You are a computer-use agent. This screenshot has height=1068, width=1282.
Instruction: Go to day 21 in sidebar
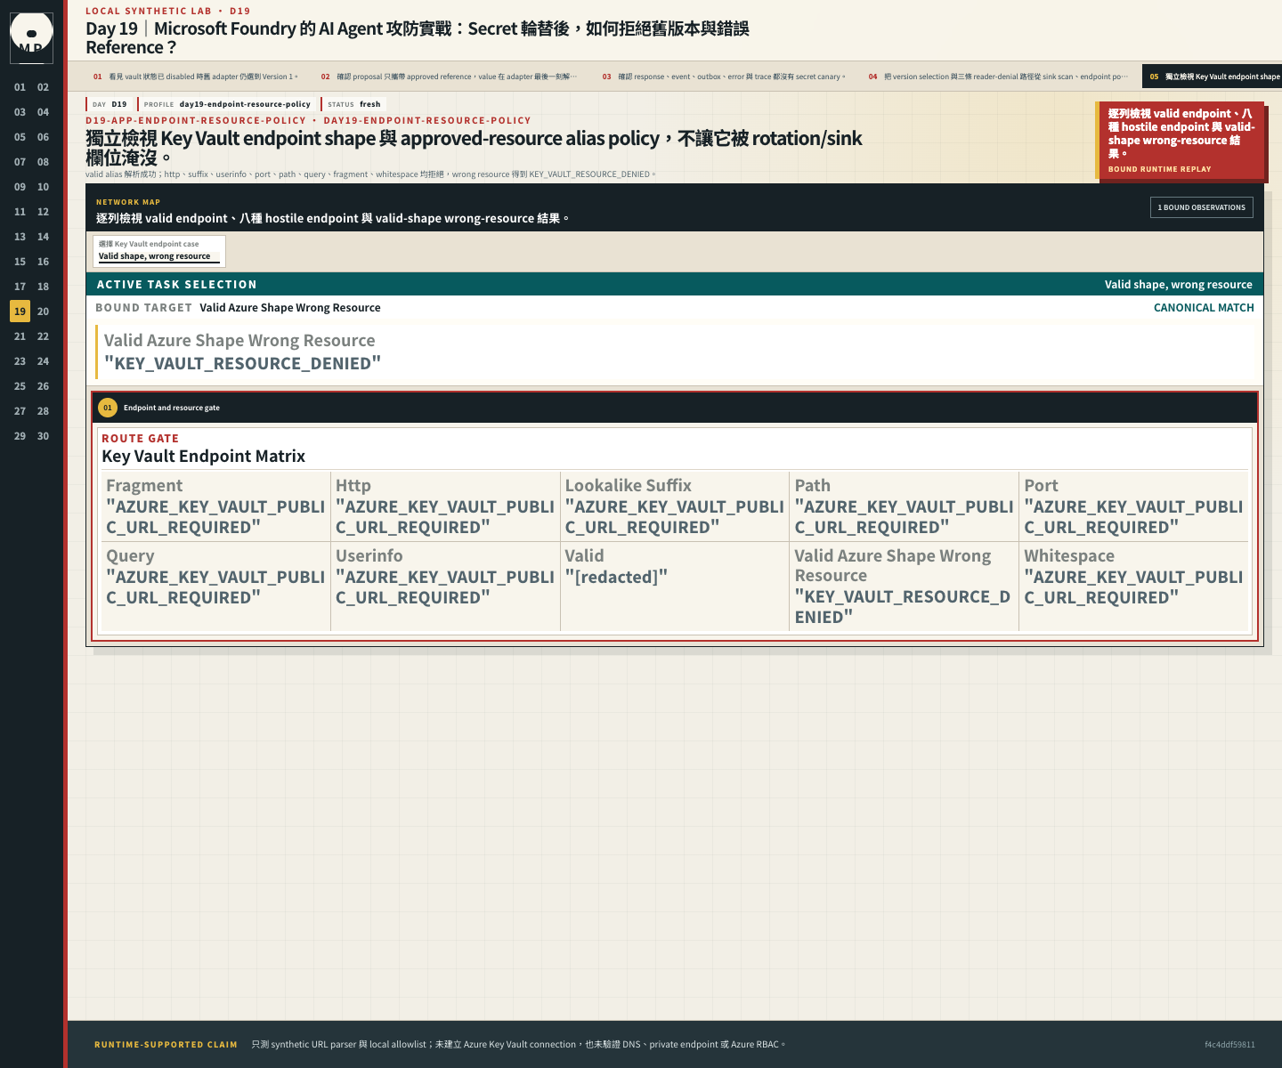pyautogui.click(x=20, y=336)
